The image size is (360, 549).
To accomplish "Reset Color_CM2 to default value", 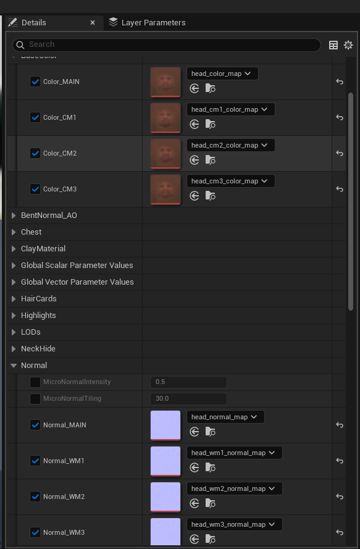I will click(340, 153).
